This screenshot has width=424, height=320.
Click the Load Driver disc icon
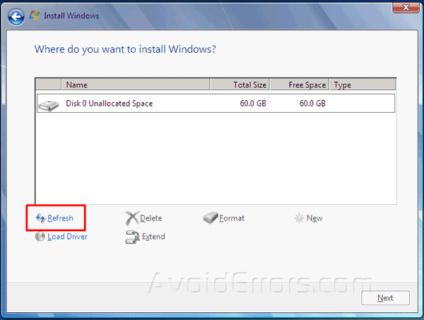coord(40,237)
